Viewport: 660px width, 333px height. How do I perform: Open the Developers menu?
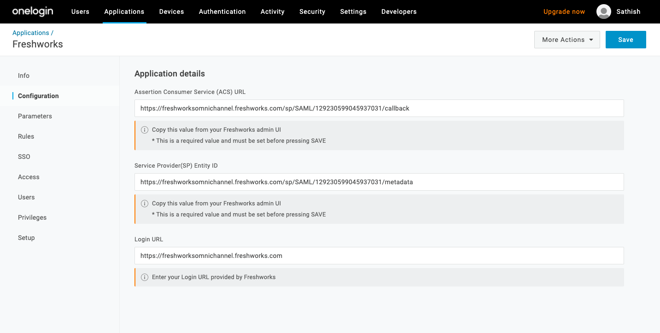tap(399, 12)
